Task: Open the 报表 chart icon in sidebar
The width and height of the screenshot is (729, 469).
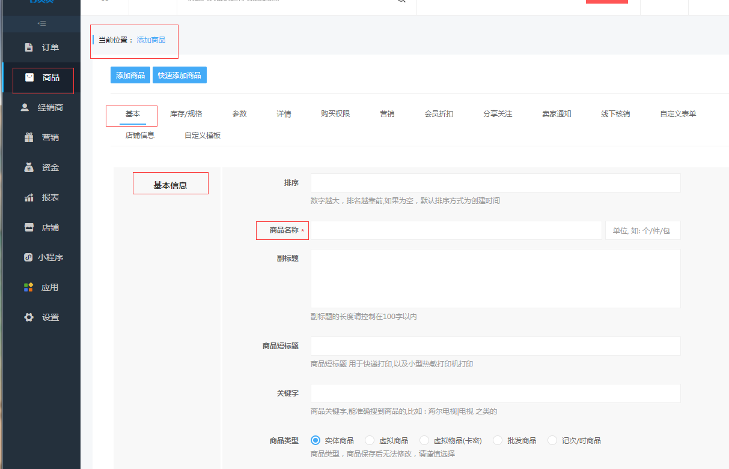Action: click(x=29, y=197)
